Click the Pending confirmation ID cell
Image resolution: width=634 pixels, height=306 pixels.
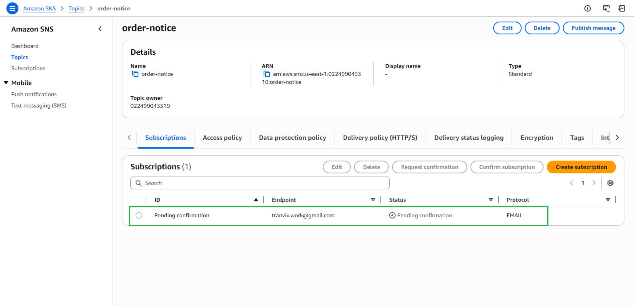(182, 215)
